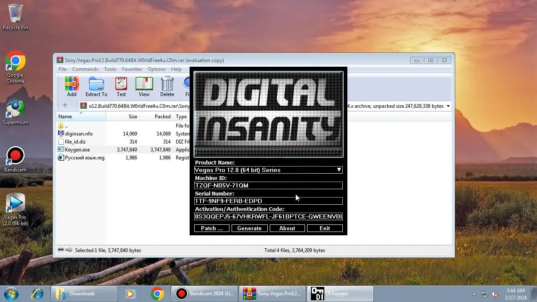The height and width of the screenshot is (302, 537).
Task: Click the Patch ... button
Action: [x=212, y=228]
